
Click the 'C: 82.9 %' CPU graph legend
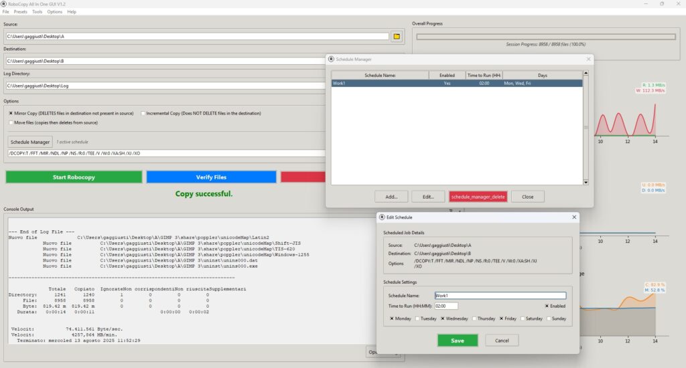(x=655, y=284)
